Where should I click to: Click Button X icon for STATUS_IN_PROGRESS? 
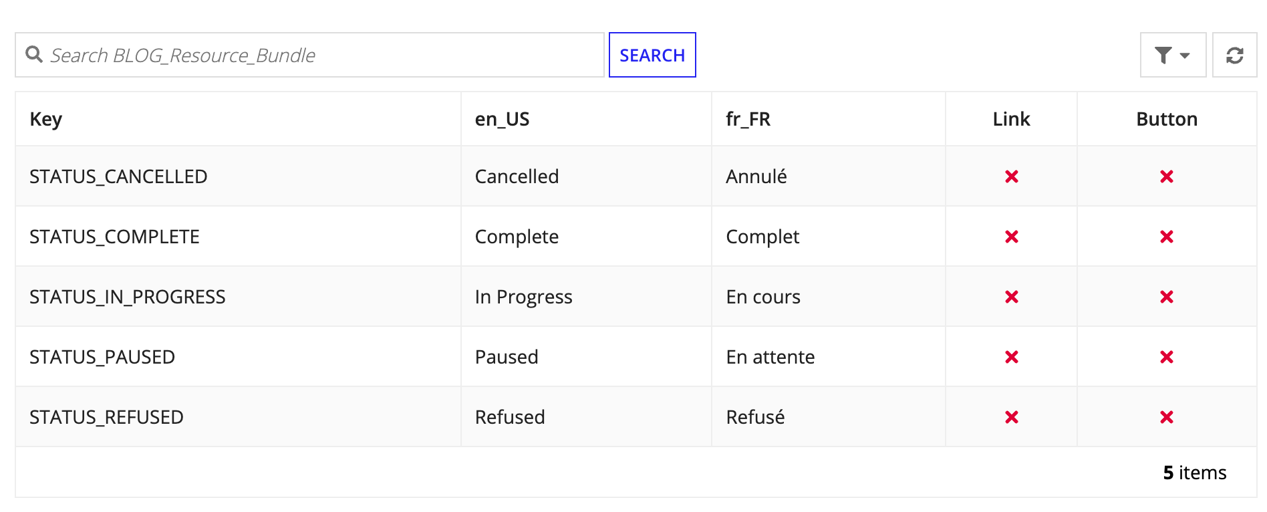tap(1166, 297)
